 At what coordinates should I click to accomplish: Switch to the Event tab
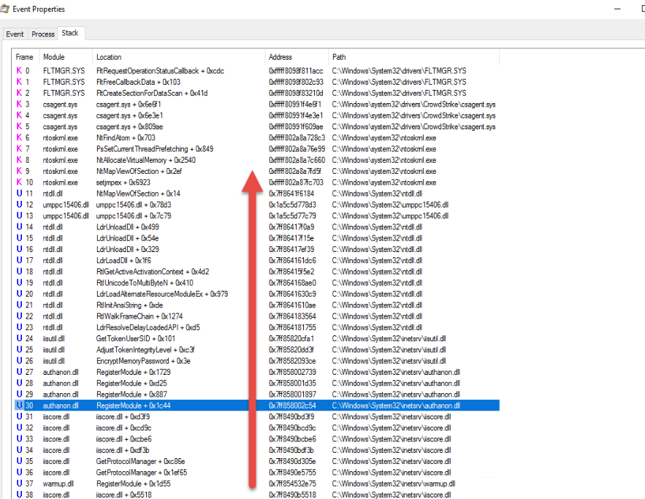tap(15, 34)
